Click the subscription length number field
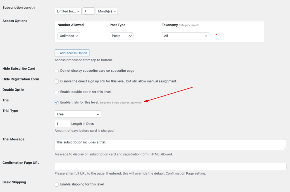This screenshot has width=290, height=192. (x=89, y=11)
